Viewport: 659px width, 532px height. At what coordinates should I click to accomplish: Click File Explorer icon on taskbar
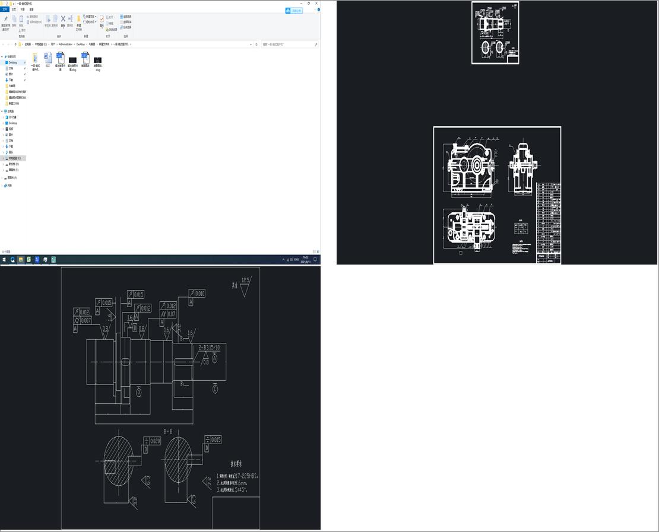(21, 260)
